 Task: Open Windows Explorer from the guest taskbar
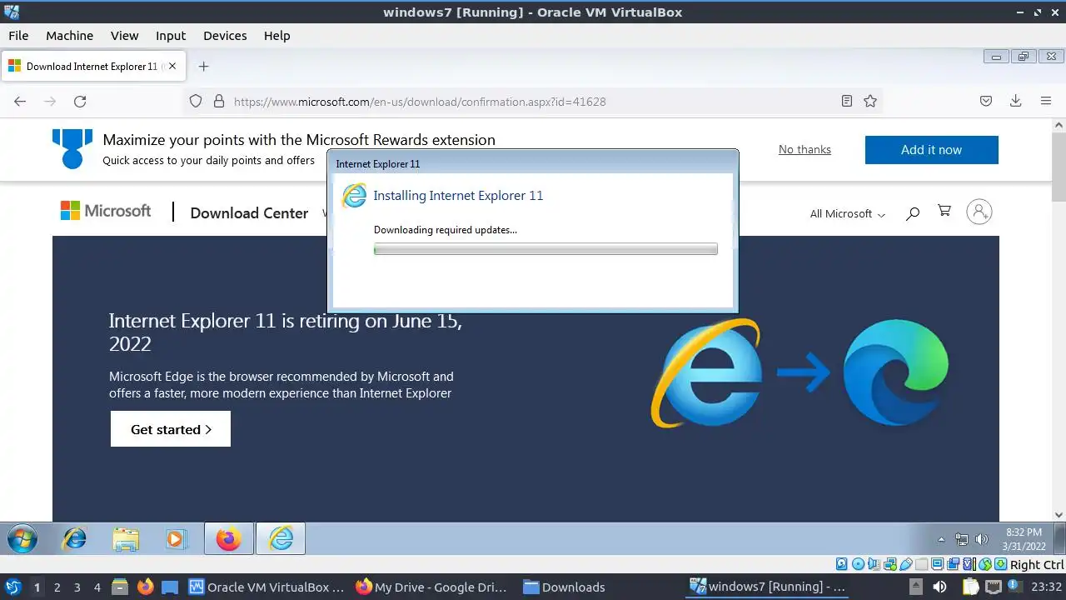pyautogui.click(x=126, y=539)
